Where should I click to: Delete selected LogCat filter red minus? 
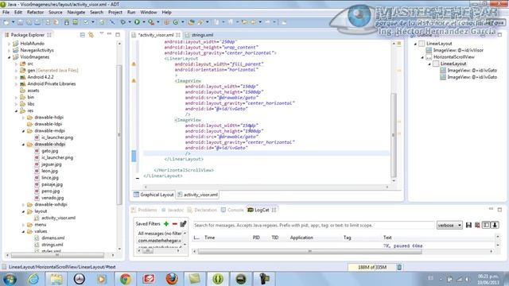click(x=175, y=224)
